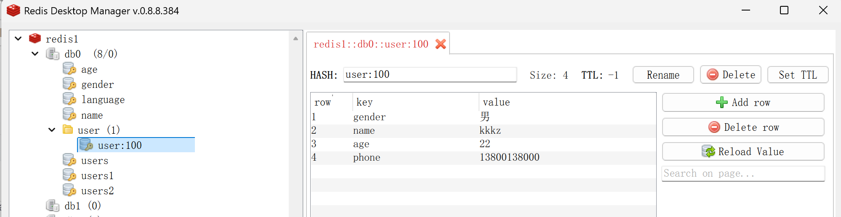The image size is (841, 217).
Task: Select the user:100 tree item
Action: pos(136,145)
